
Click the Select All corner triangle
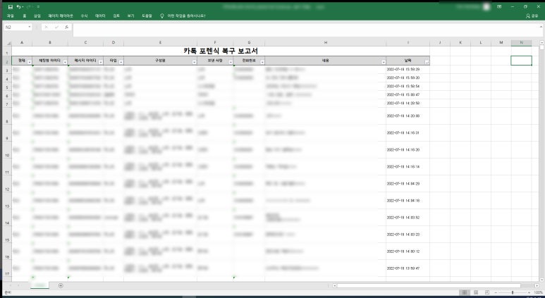point(8,43)
